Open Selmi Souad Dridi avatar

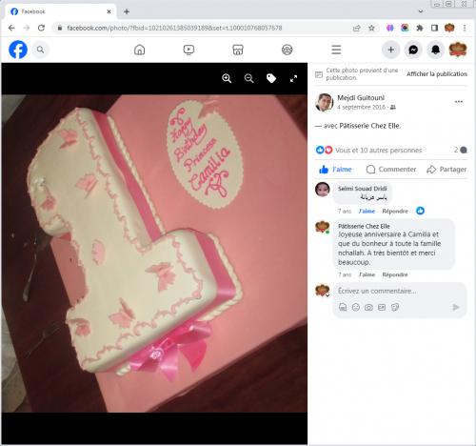point(323,190)
